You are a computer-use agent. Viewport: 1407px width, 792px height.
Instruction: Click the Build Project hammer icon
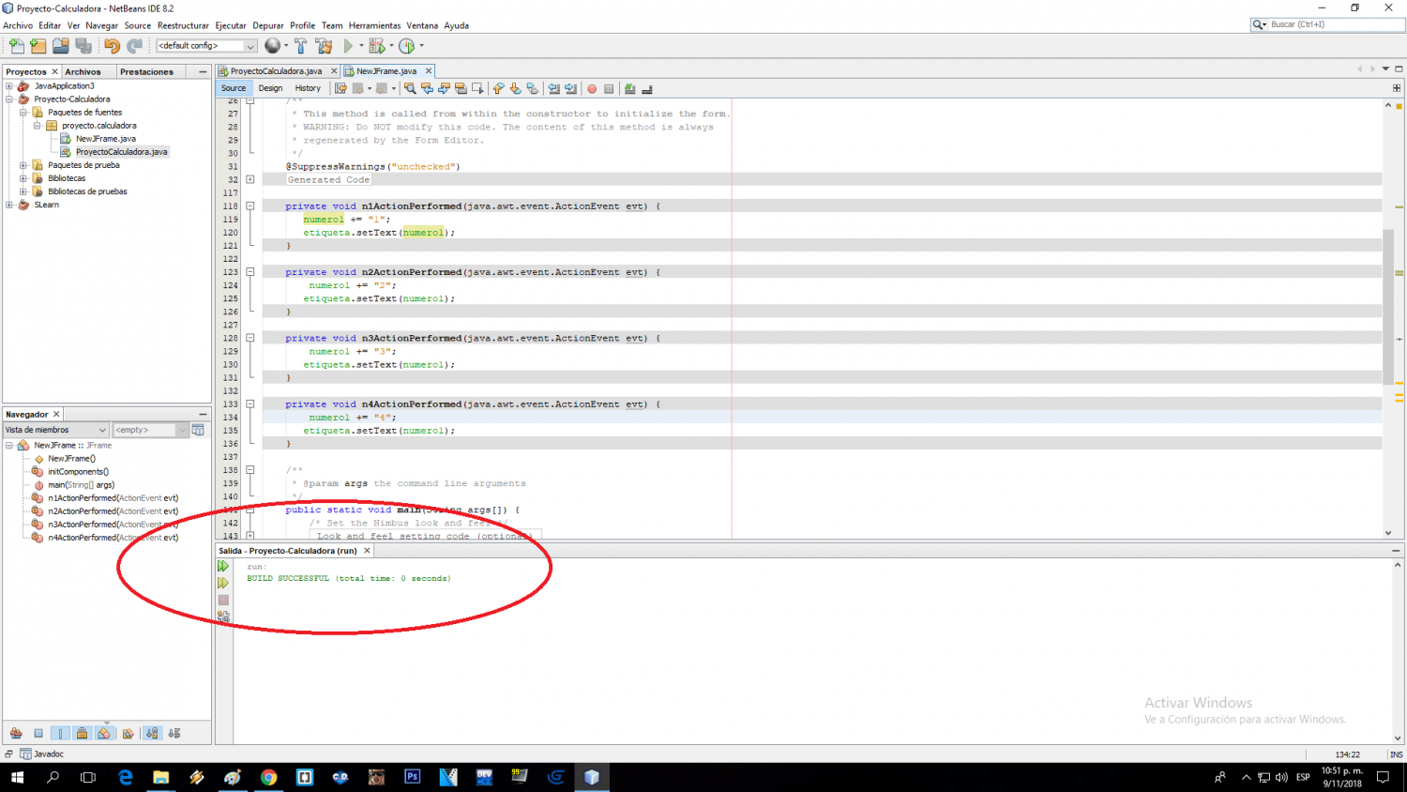click(x=301, y=46)
